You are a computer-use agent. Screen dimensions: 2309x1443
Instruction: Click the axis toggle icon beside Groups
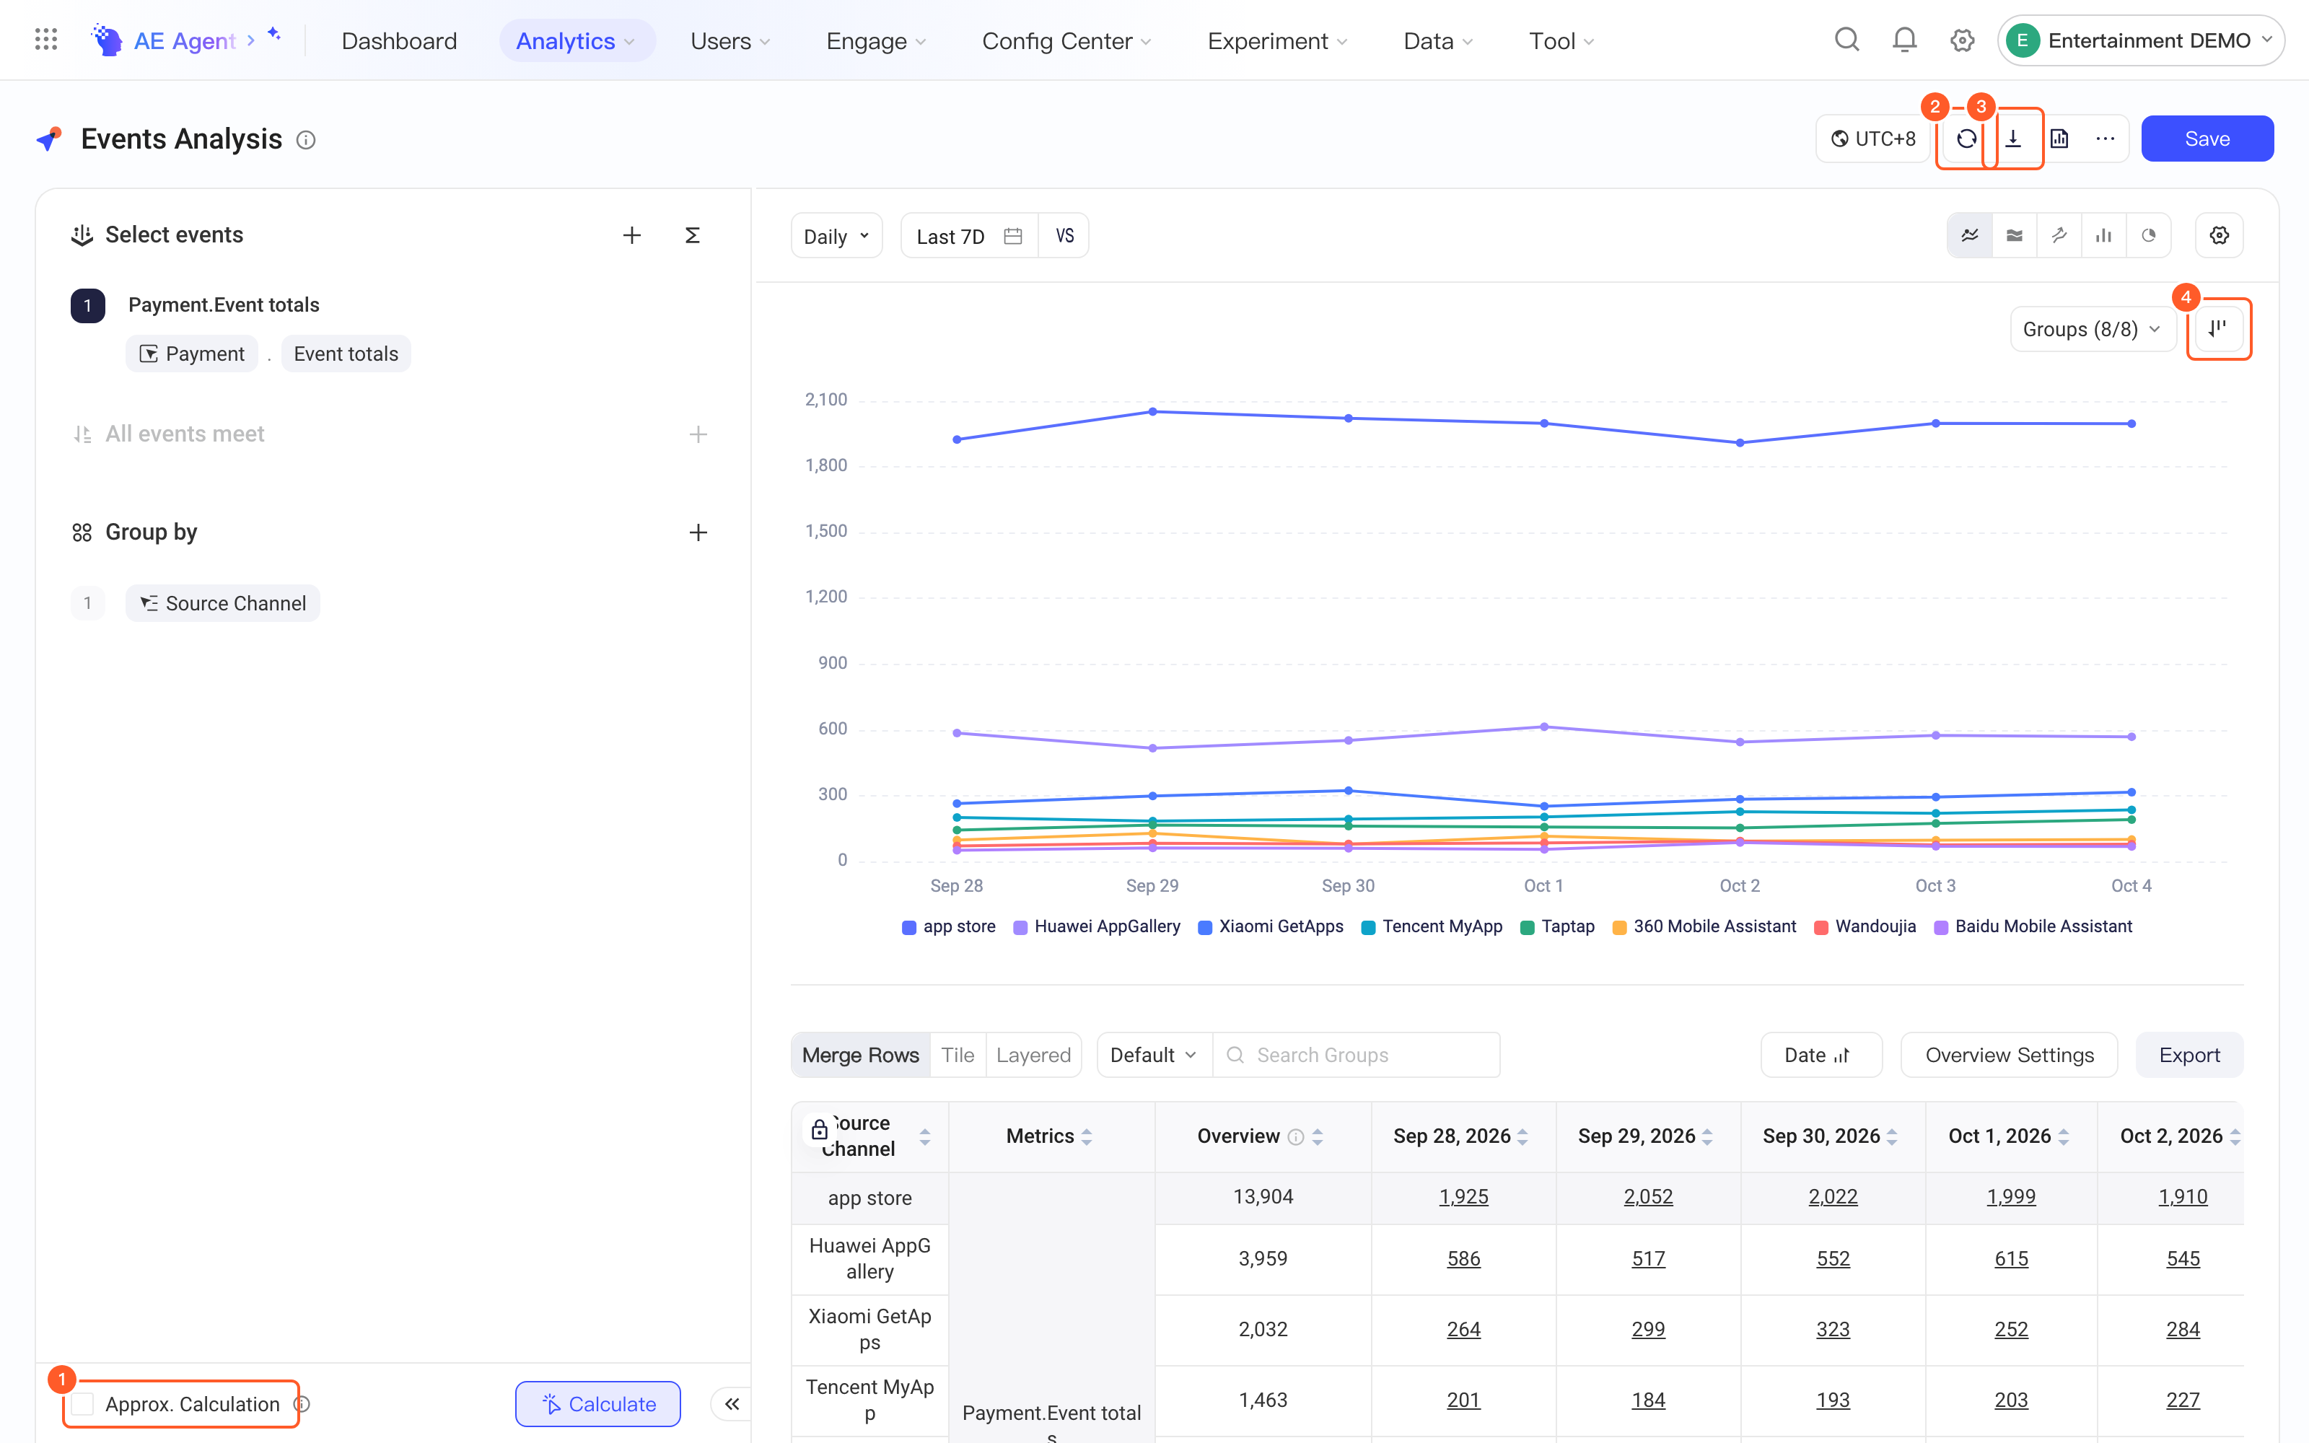coord(2218,329)
